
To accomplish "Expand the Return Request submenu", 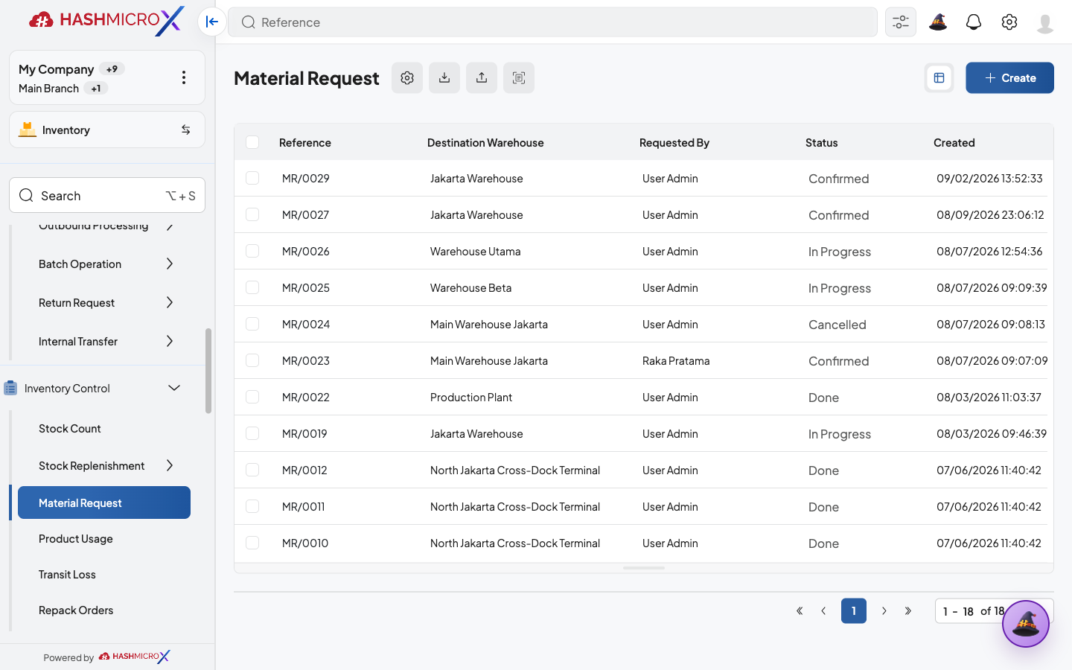I will (170, 302).
